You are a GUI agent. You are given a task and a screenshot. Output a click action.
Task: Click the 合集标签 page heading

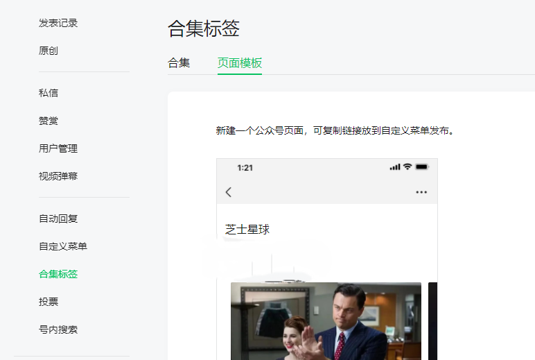pyautogui.click(x=204, y=28)
